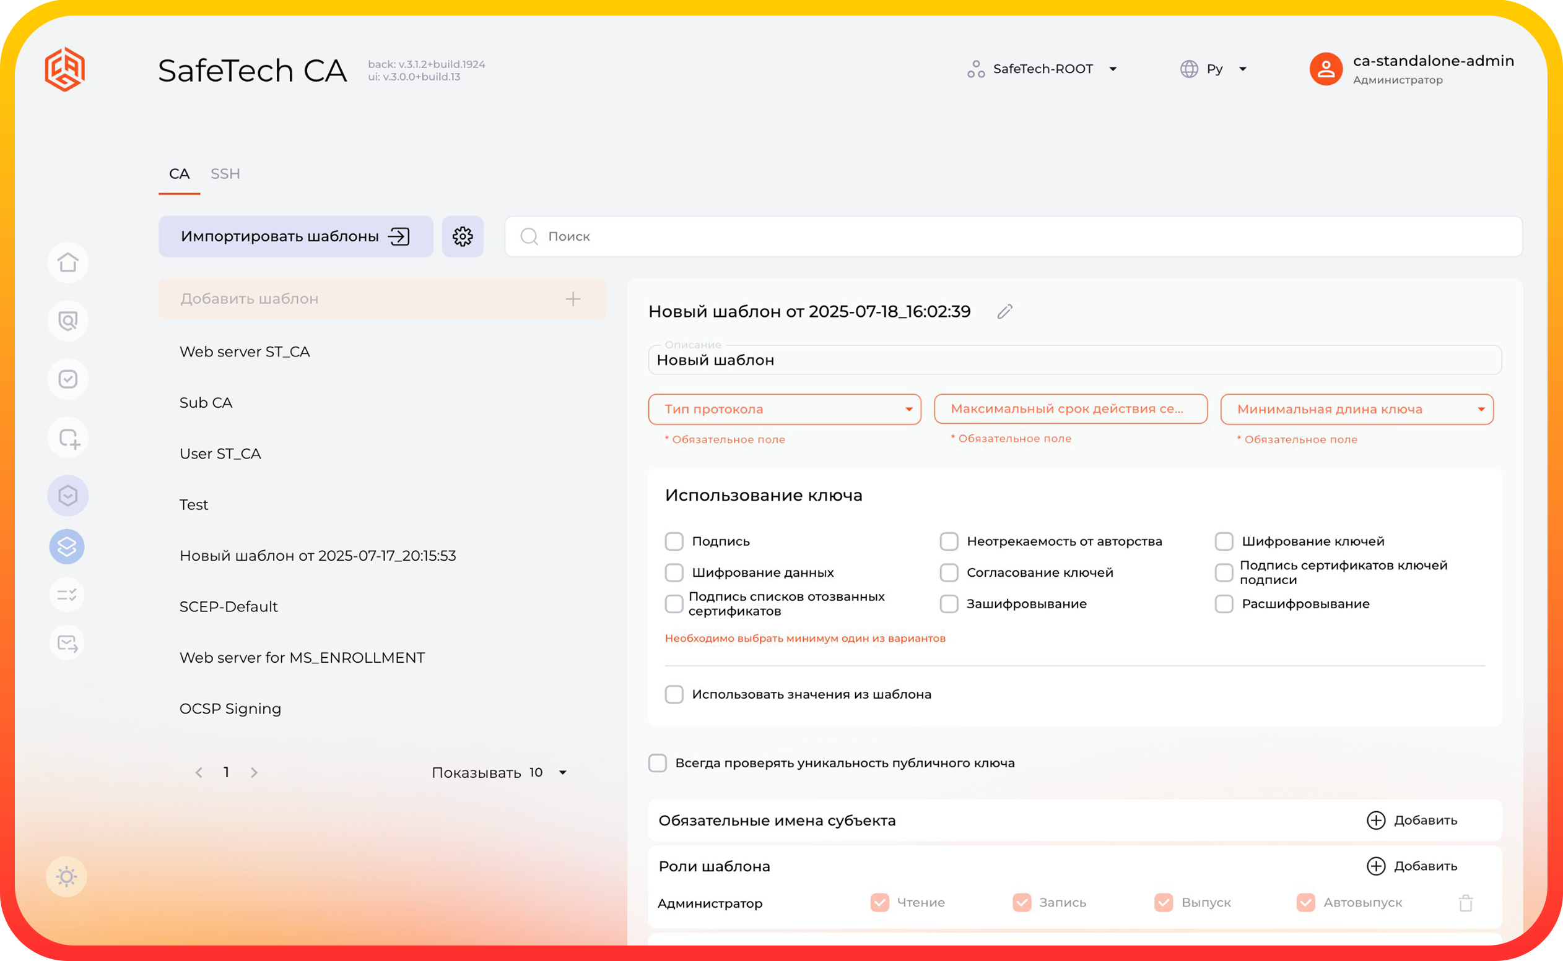Click Максимальный срок действия field
Viewport: 1563px width, 961px height.
coord(1071,408)
